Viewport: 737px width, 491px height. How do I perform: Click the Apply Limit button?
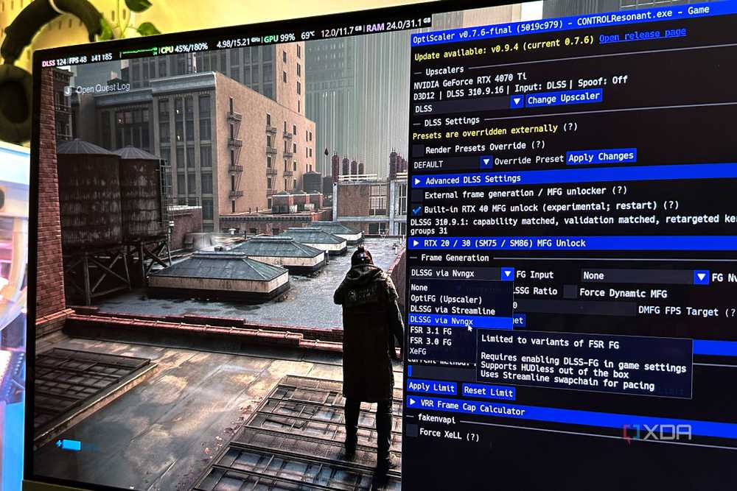point(431,387)
